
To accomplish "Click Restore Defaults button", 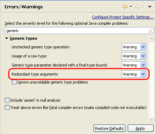I will point(109,128).
